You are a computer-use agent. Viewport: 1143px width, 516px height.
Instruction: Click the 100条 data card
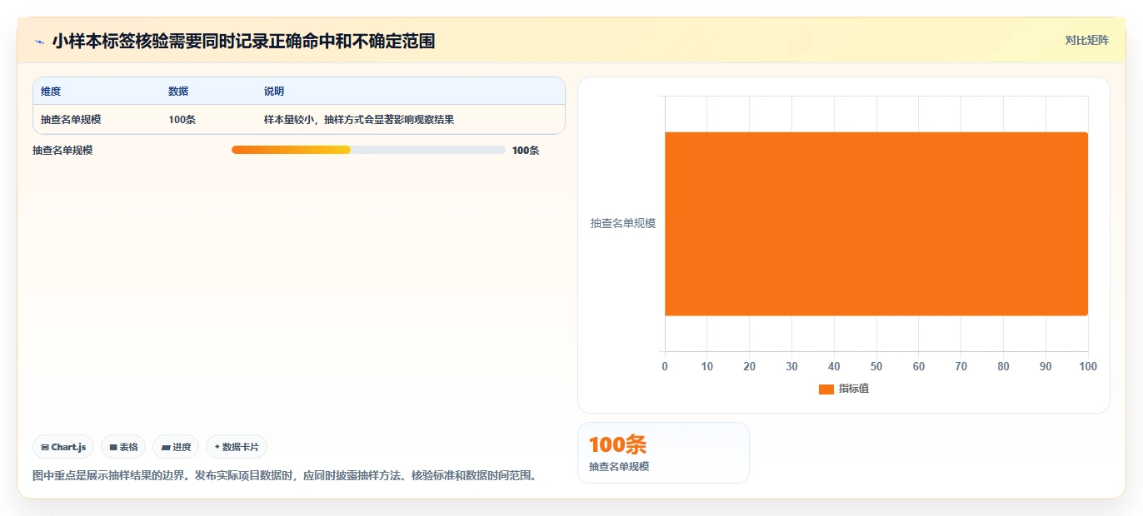(x=663, y=453)
